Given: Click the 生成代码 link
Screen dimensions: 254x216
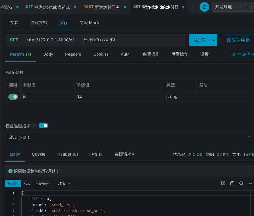Looking at the screenshot, I should [245, 54].
